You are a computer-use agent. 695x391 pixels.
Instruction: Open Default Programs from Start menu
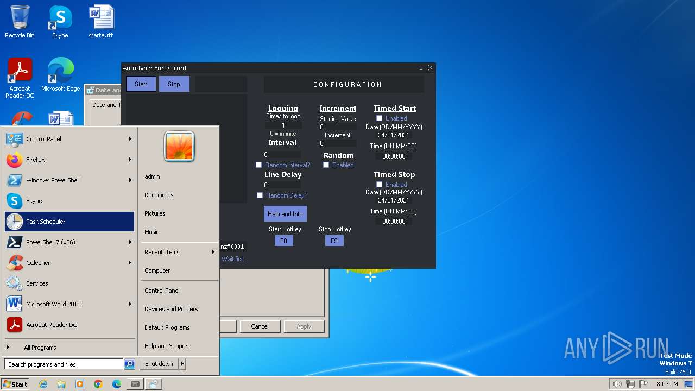(167, 327)
